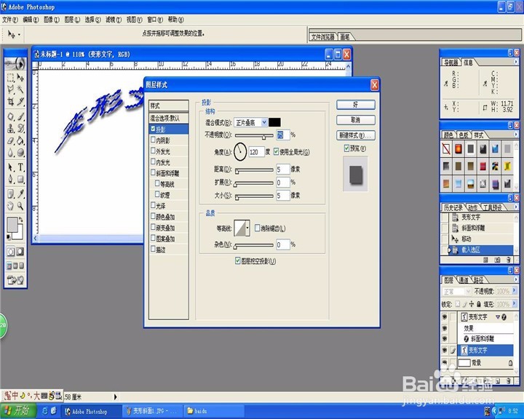Select the Notes tool

11,193
